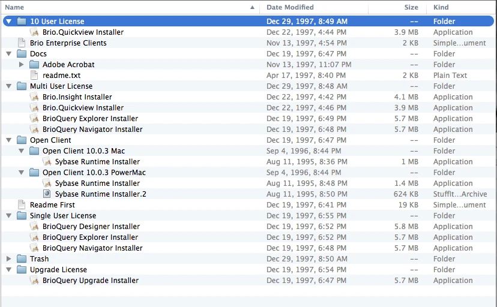This screenshot has width=497, height=307.
Task: Click the 19 KB size value
Action: [x=408, y=205]
